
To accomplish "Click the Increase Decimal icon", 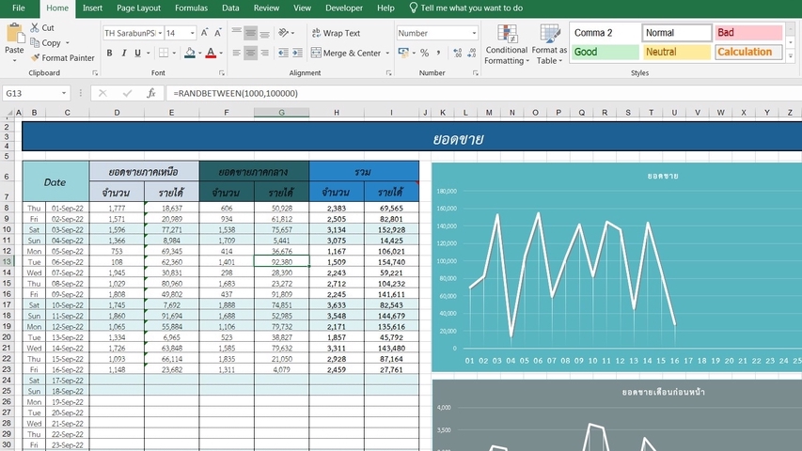I will coord(457,53).
